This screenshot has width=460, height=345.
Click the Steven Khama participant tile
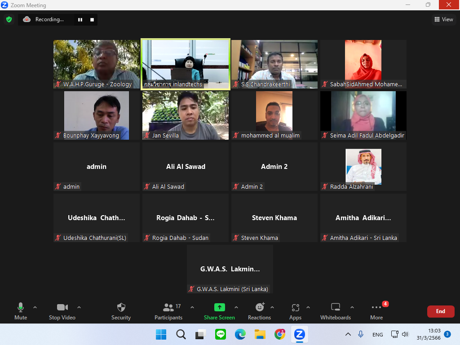274,218
